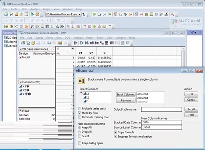This screenshot has height=150, width=205.
Task: Click Recall button in Stack dialog
Action: 191,109
